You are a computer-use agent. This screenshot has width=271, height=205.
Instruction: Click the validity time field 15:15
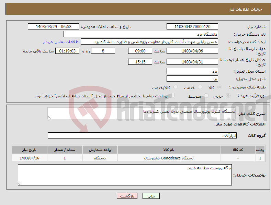coord(140,62)
